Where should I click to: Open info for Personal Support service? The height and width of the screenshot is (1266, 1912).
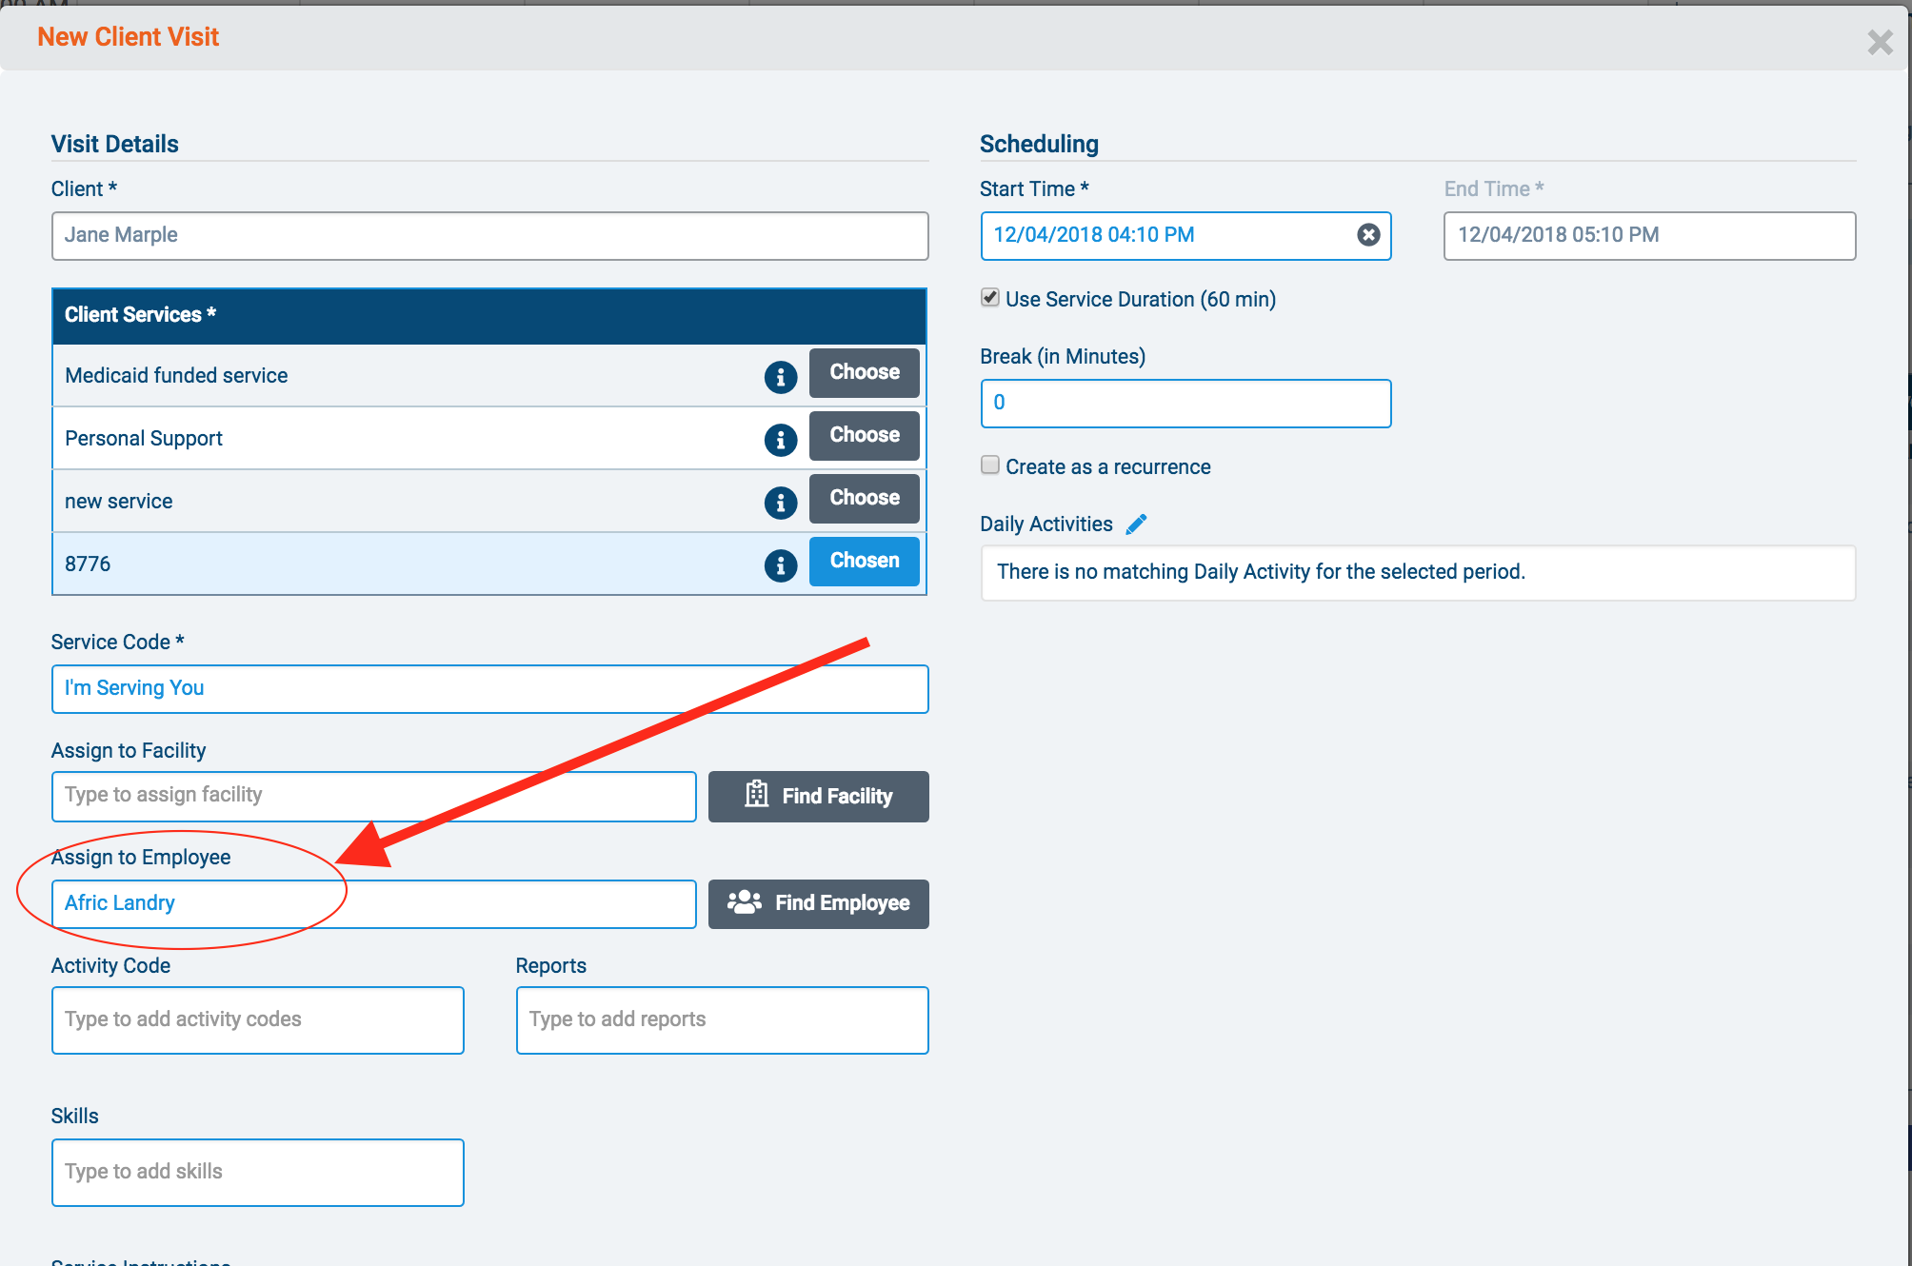click(x=781, y=440)
